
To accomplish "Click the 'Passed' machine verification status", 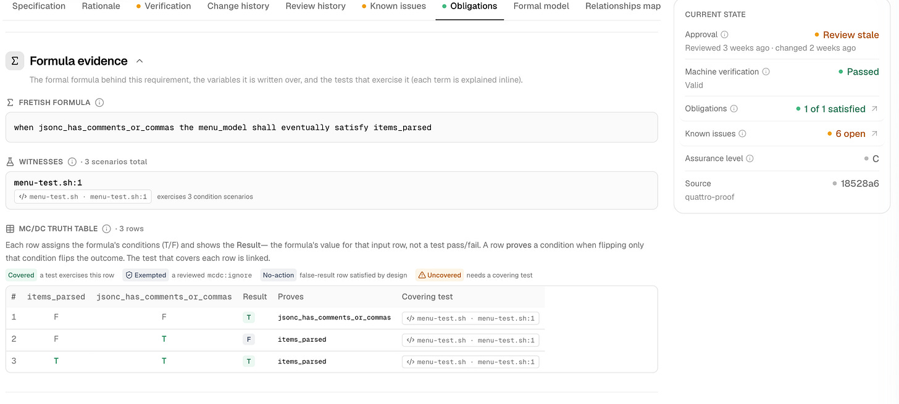I will coord(863,72).
